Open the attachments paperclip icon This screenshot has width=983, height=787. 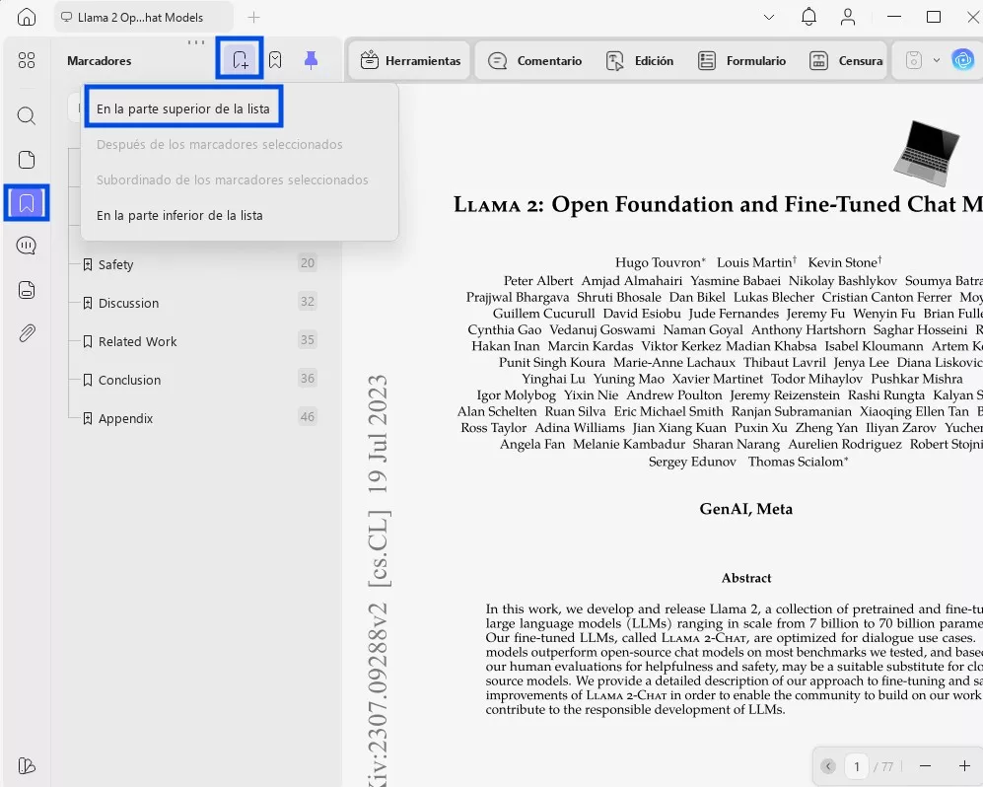(27, 333)
